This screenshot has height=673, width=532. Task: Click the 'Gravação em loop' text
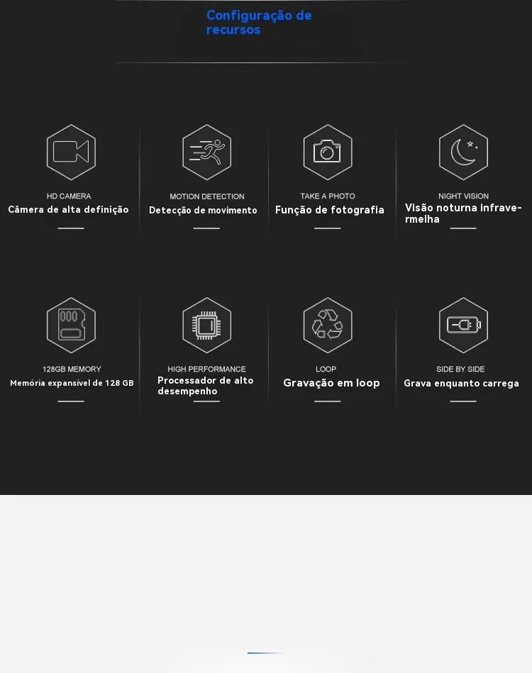(x=331, y=383)
